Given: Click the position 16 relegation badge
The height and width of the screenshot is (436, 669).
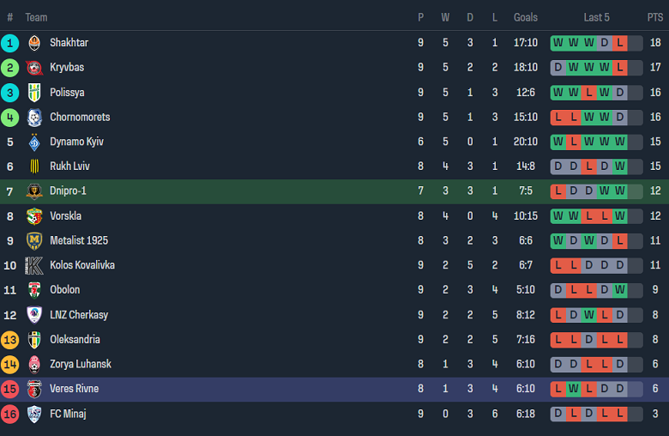Looking at the screenshot, I should pyautogui.click(x=10, y=414).
